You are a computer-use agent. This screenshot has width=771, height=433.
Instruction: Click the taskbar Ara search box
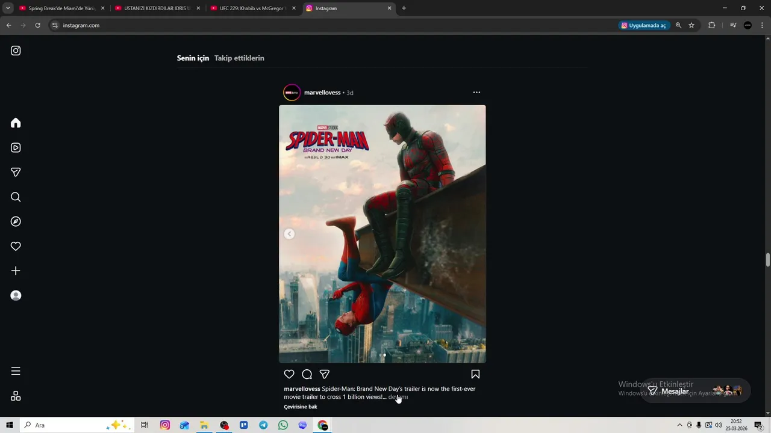(x=76, y=425)
